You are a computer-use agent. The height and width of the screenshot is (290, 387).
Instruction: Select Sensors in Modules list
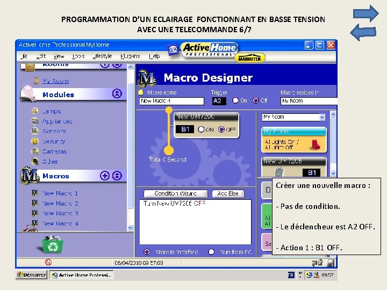54,132
